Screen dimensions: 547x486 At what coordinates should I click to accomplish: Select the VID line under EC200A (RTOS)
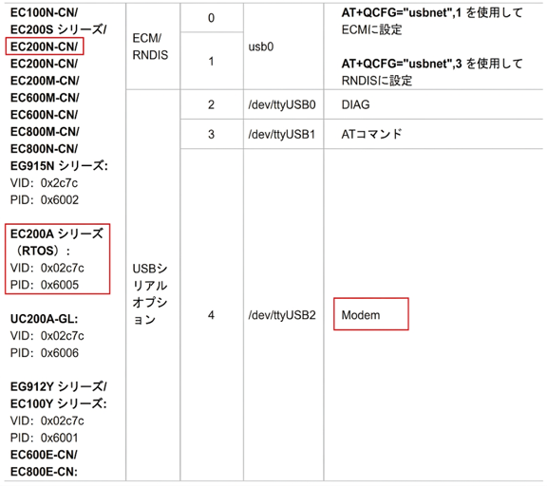click(x=47, y=268)
